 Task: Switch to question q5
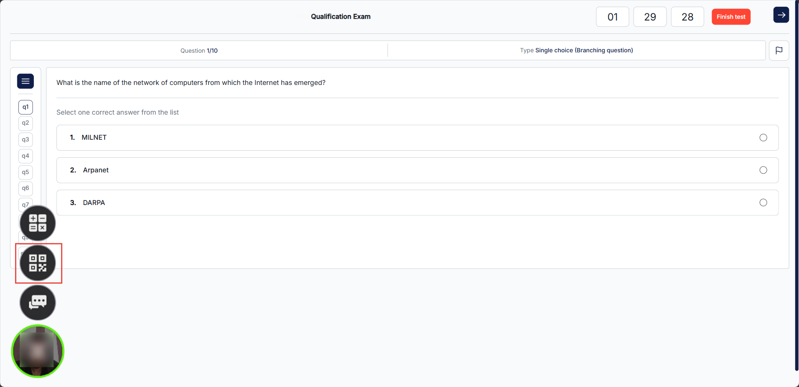26,172
